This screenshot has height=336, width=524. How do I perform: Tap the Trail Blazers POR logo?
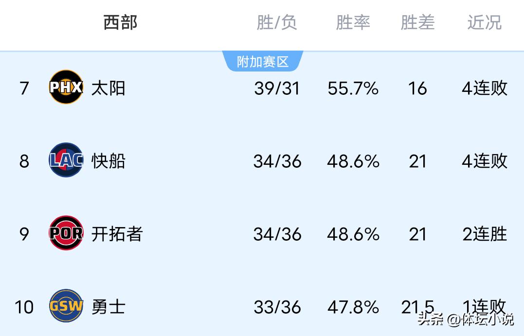tap(66, 233)
